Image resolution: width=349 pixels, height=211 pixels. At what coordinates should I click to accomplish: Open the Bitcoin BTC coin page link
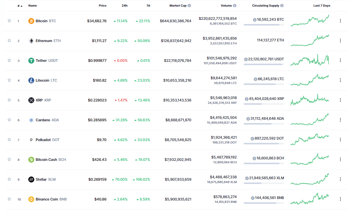(46, 21)
